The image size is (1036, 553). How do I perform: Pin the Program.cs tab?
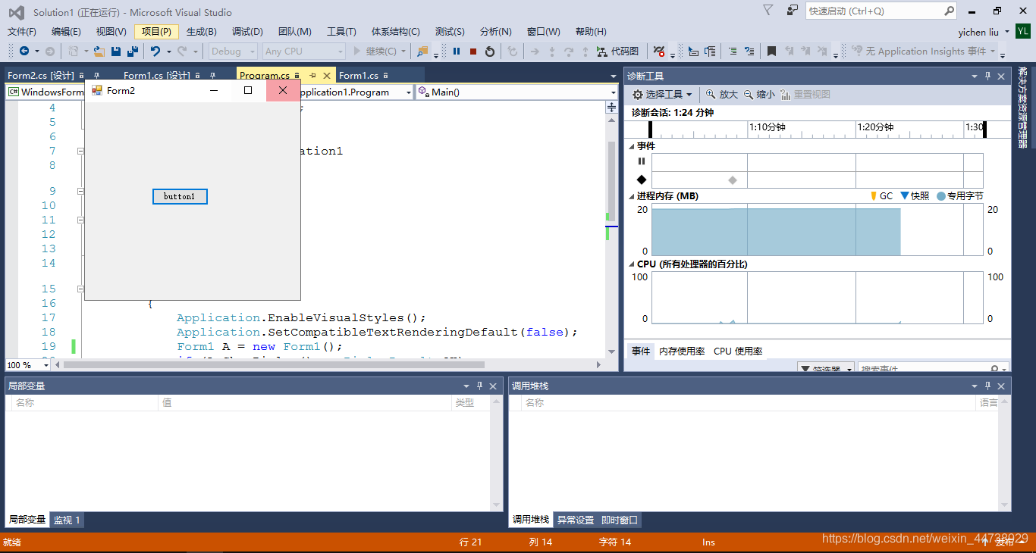tap(312, 75)
